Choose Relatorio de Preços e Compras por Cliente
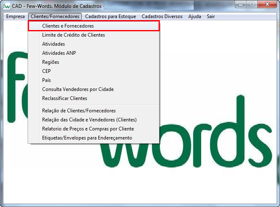Screen dimensions: 280x207 tap(94, 129)
